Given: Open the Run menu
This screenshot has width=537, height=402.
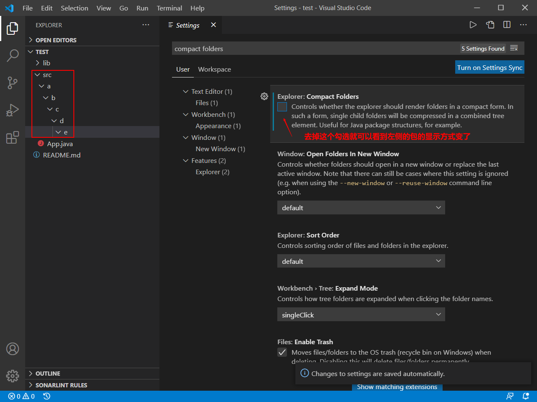Looking at the screenshot, I should tap(142, 8).
